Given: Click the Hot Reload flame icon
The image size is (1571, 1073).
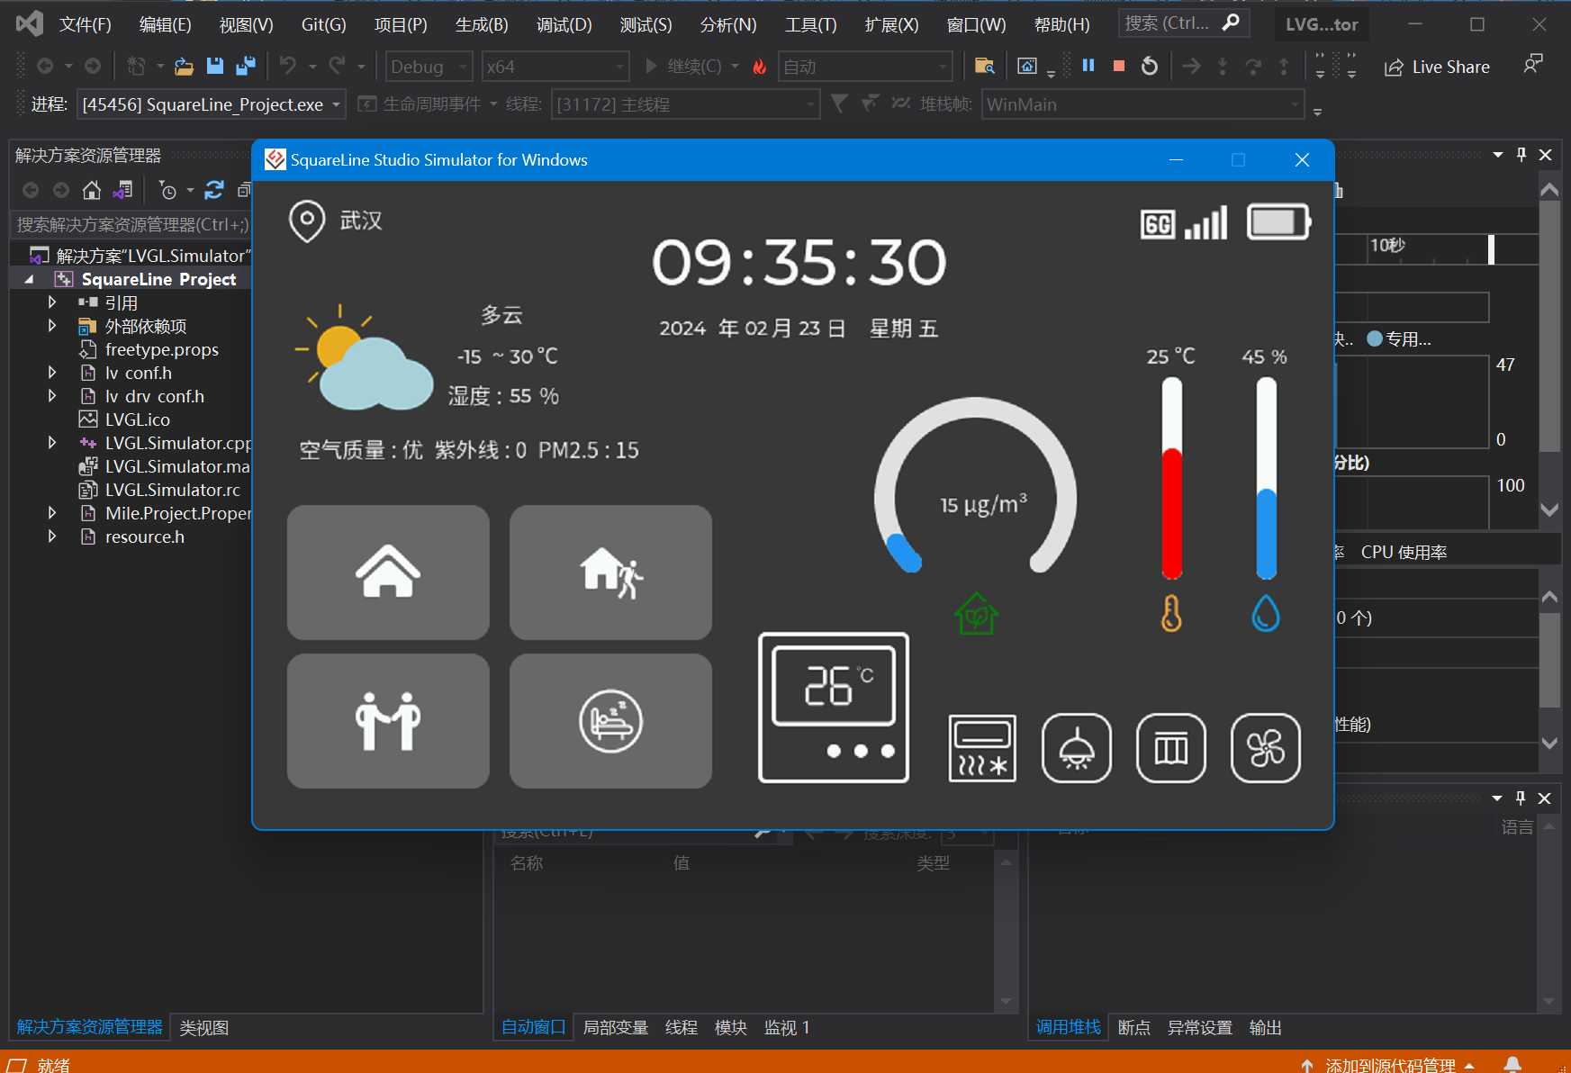Looking at the screenshot, I should (759, 66).
